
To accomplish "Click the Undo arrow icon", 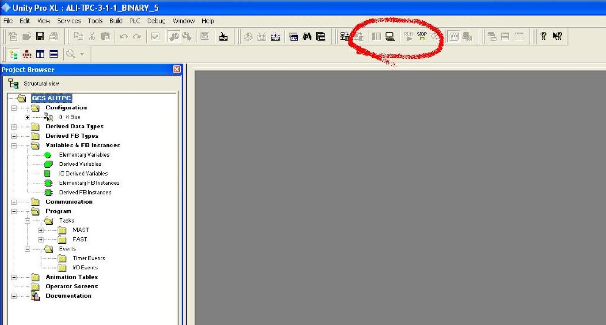I will tap(123, 37).
